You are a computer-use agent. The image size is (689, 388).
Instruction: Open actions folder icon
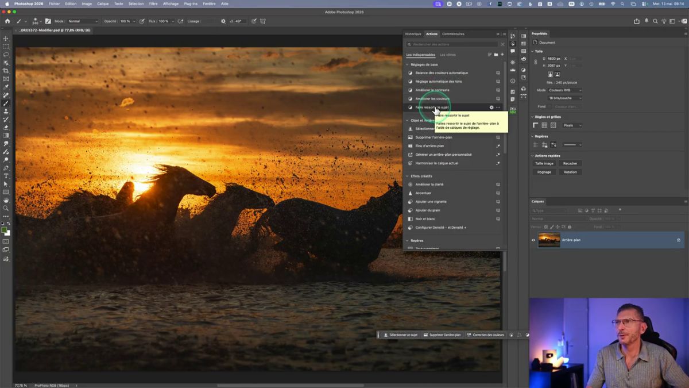point(496,55)
